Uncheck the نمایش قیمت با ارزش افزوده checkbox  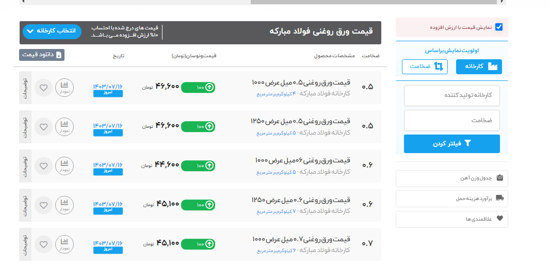point(498,27)
